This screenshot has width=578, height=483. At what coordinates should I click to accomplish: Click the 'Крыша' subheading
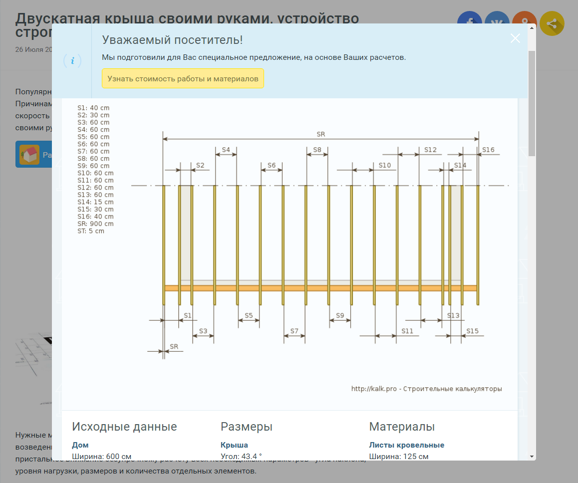234,445
